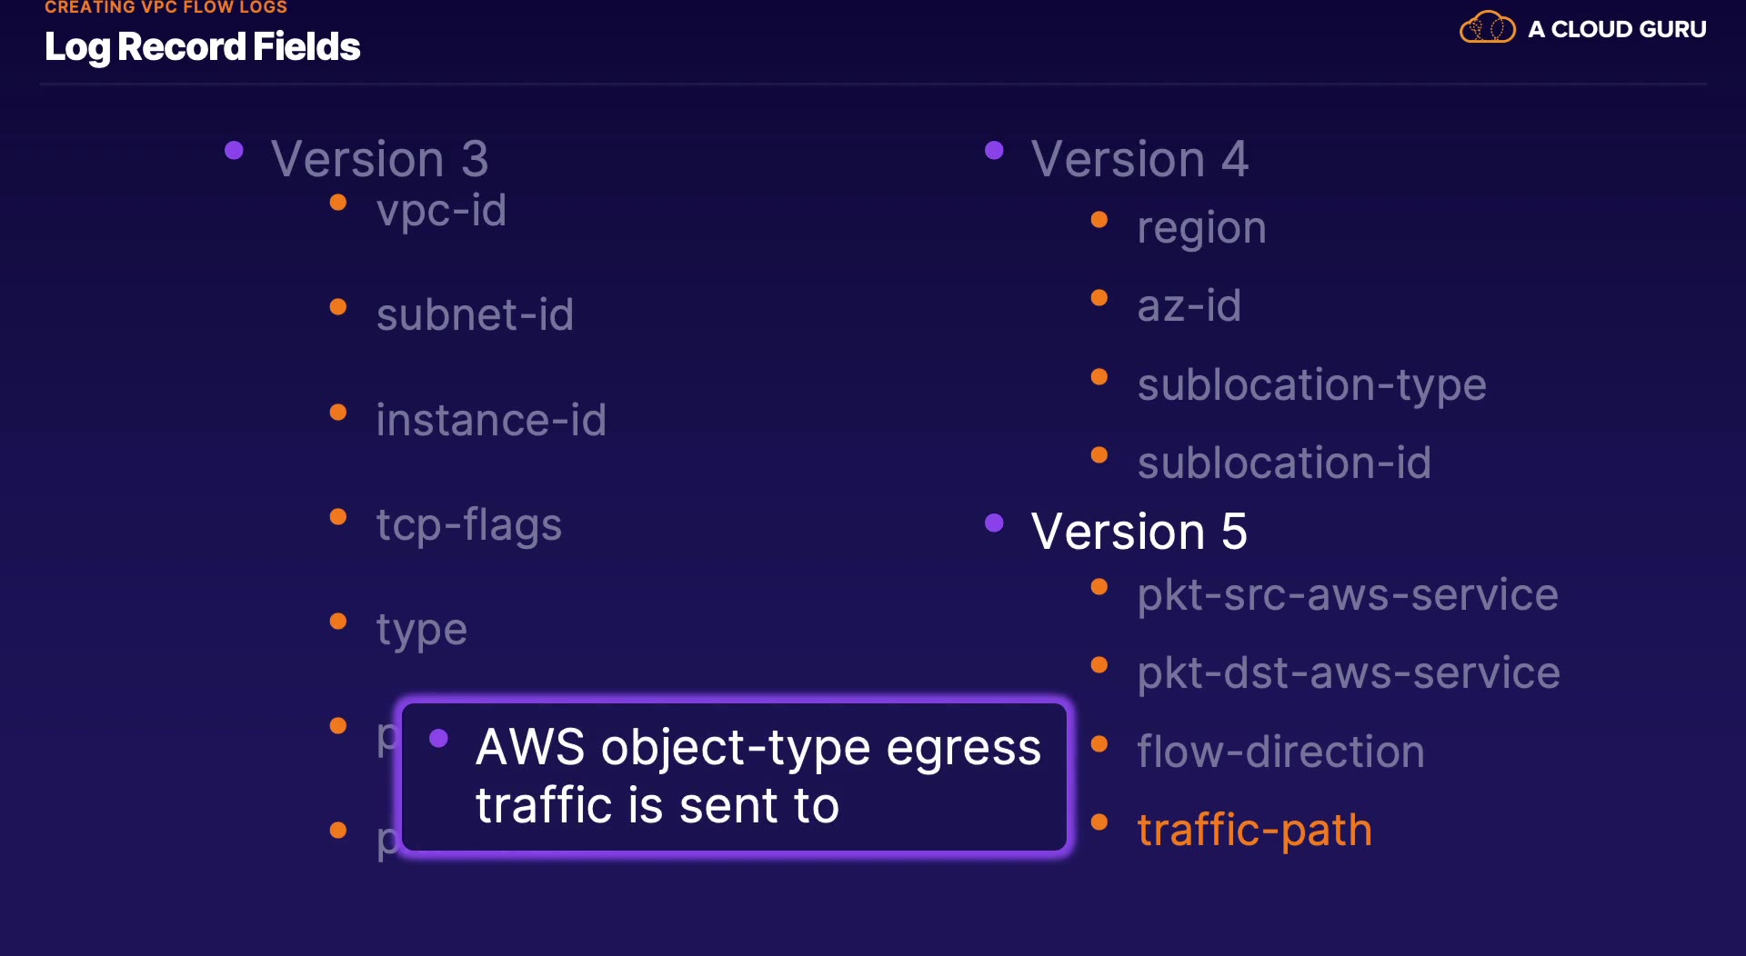Click the A Cloud Guru cloud logo icon
The image size is (1746, 956).
coord(1487,28)
